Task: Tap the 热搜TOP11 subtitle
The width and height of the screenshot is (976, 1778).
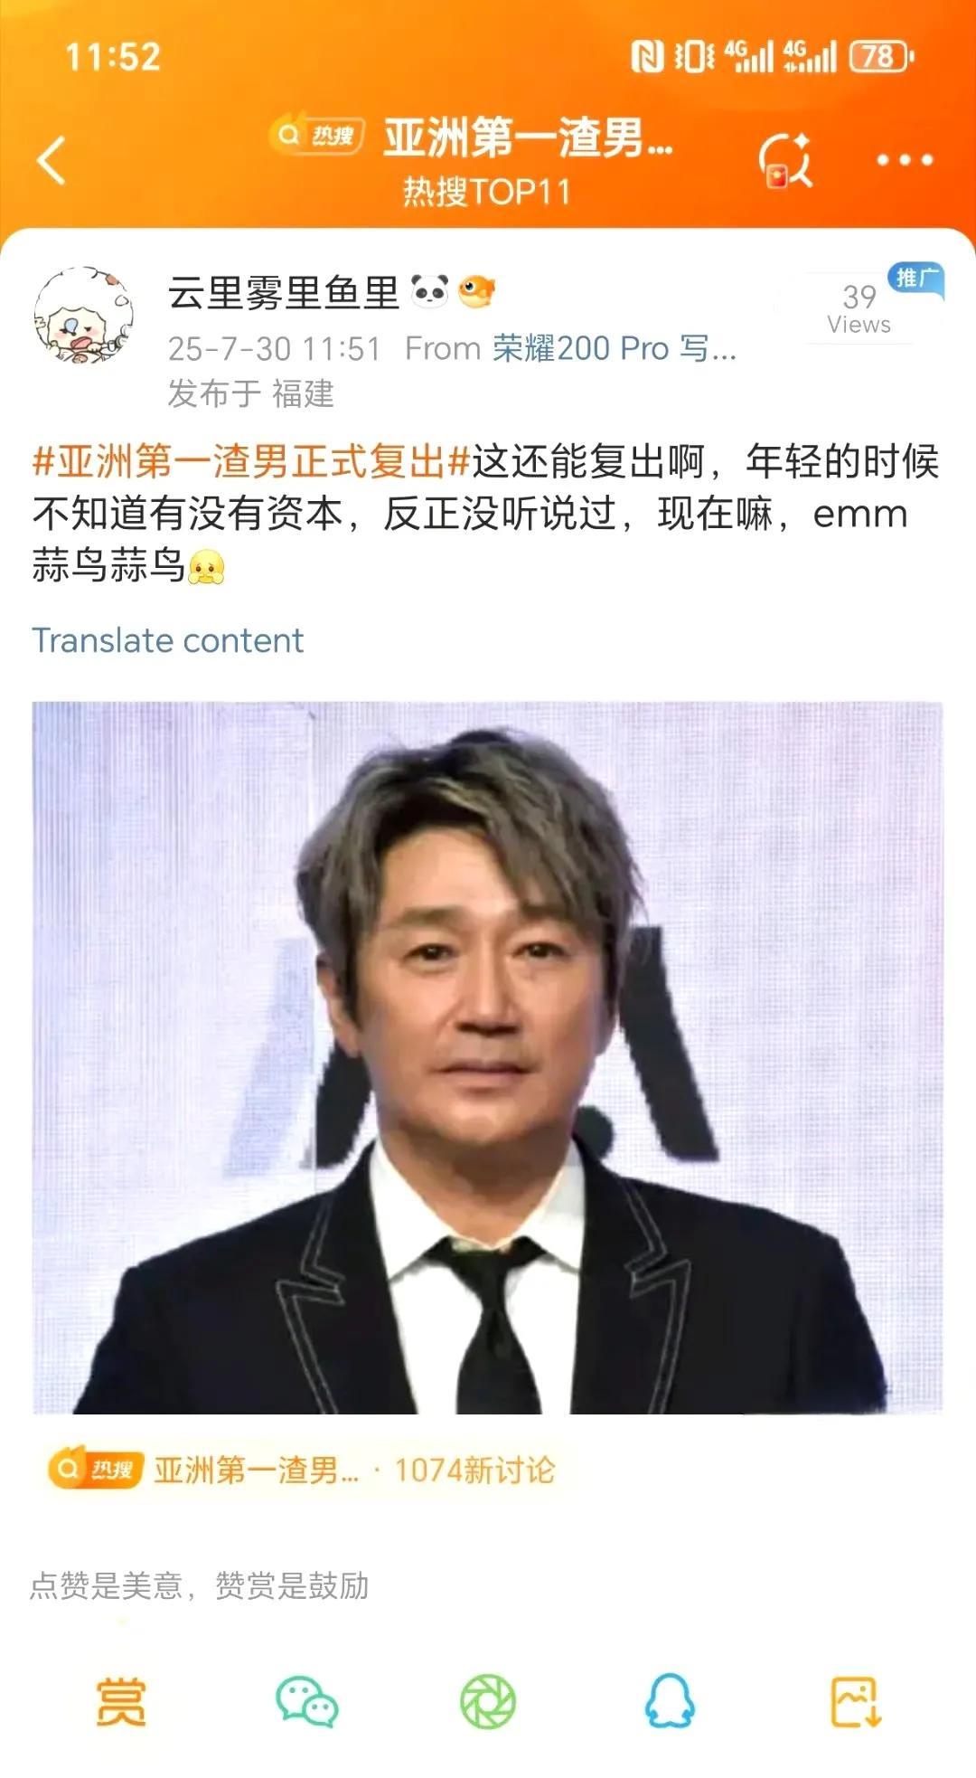Action: (x=487, y=192)
